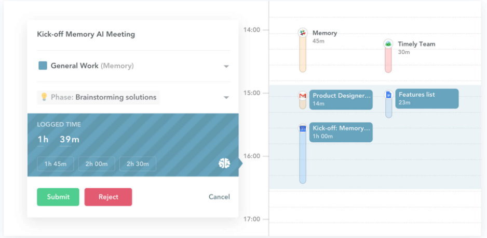The width and height of the screenshot is (487, 238).
Task: Open the Phase Brainstorming solutions dropdown arrow
Action: (x=226, y=97)
